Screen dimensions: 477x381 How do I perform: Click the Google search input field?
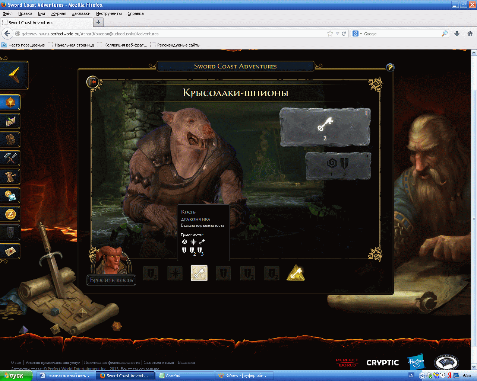[402, 34]
